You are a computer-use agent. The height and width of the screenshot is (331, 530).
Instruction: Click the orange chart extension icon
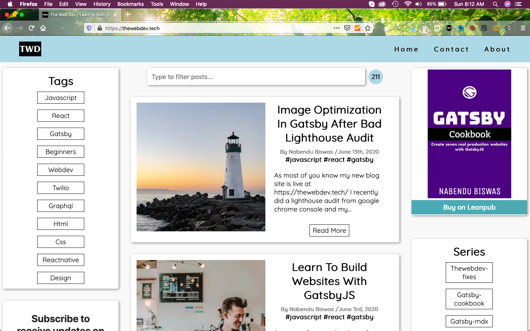click(496, 28)
